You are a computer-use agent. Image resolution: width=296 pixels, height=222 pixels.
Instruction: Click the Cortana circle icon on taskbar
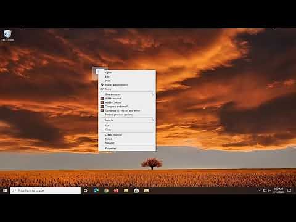[x=86, y=191]
